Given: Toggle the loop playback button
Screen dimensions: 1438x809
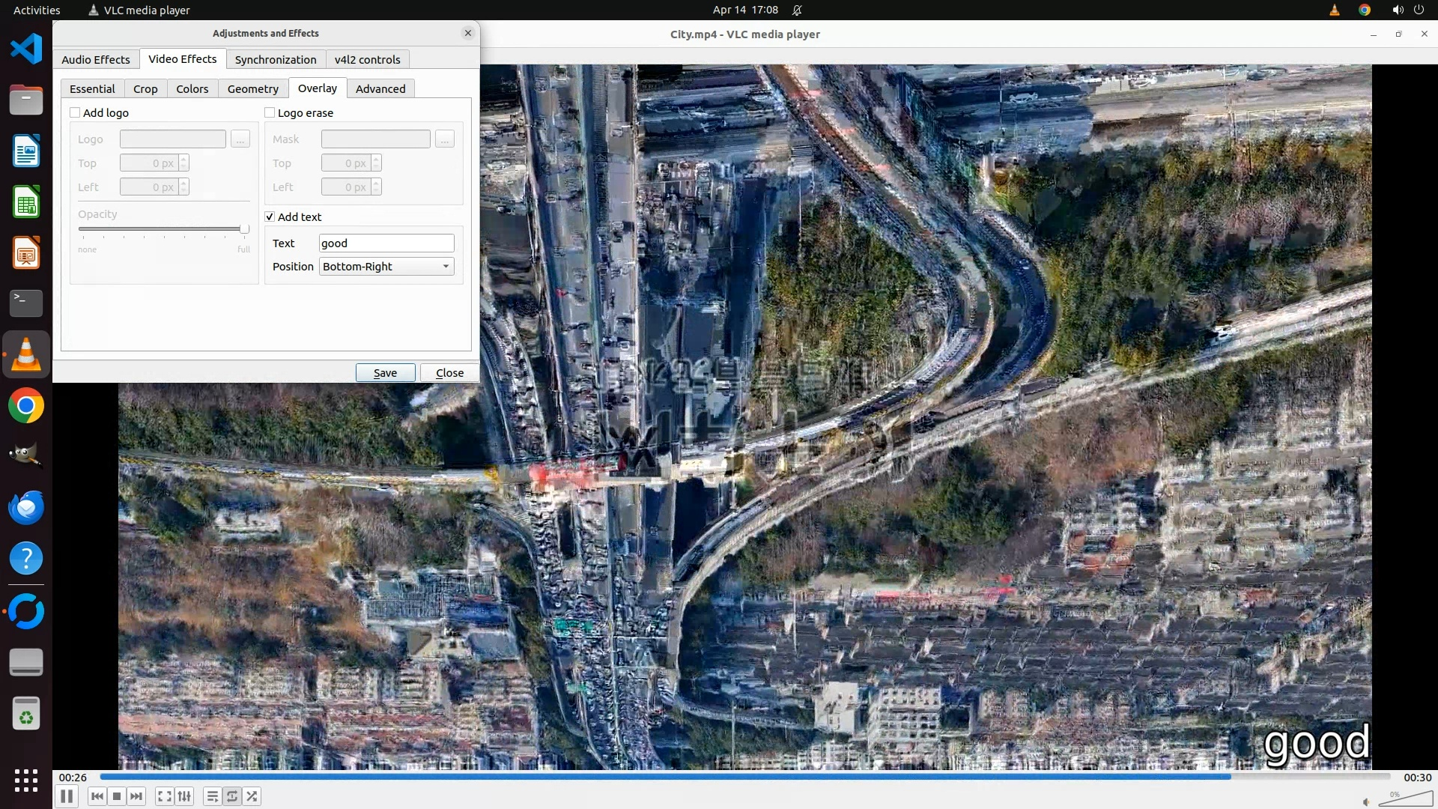Looking at the screenshot, I should point(232,796).
